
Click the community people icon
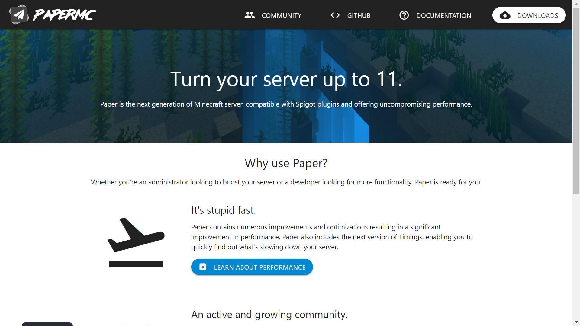250,15
